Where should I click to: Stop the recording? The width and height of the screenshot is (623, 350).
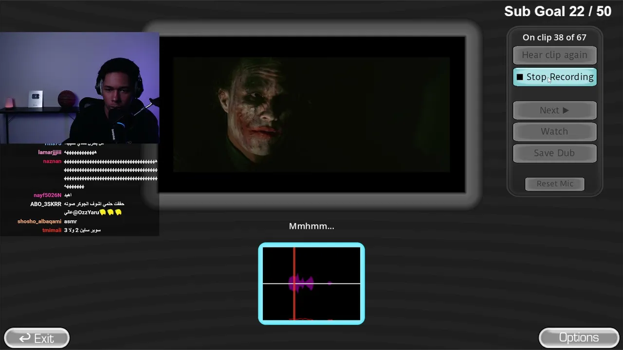click(x=554, y=77)
